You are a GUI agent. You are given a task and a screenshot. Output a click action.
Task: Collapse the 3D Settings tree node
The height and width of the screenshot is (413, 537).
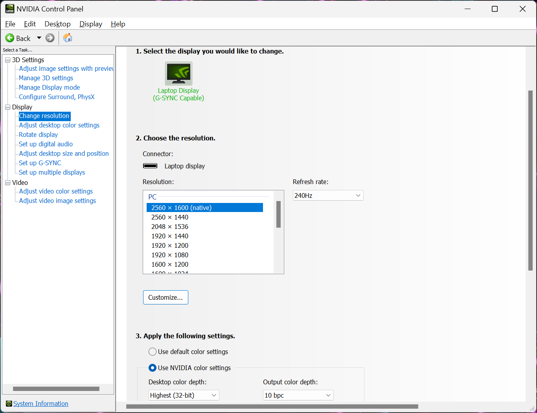7,60
